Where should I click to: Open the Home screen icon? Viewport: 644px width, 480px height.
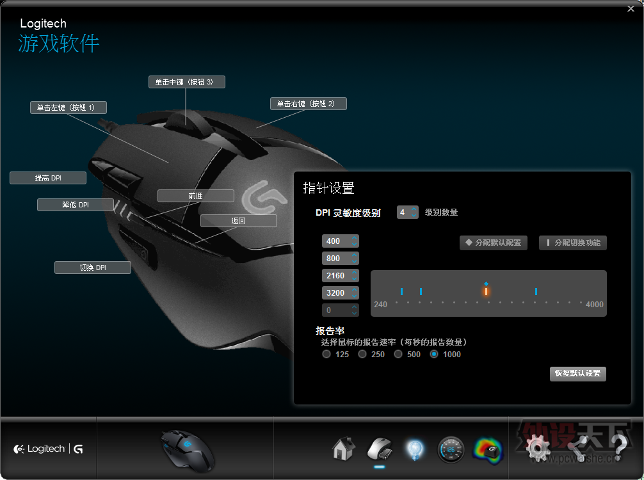[343, 449]
